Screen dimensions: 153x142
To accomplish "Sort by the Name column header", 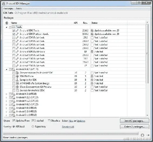I will 14,23.
